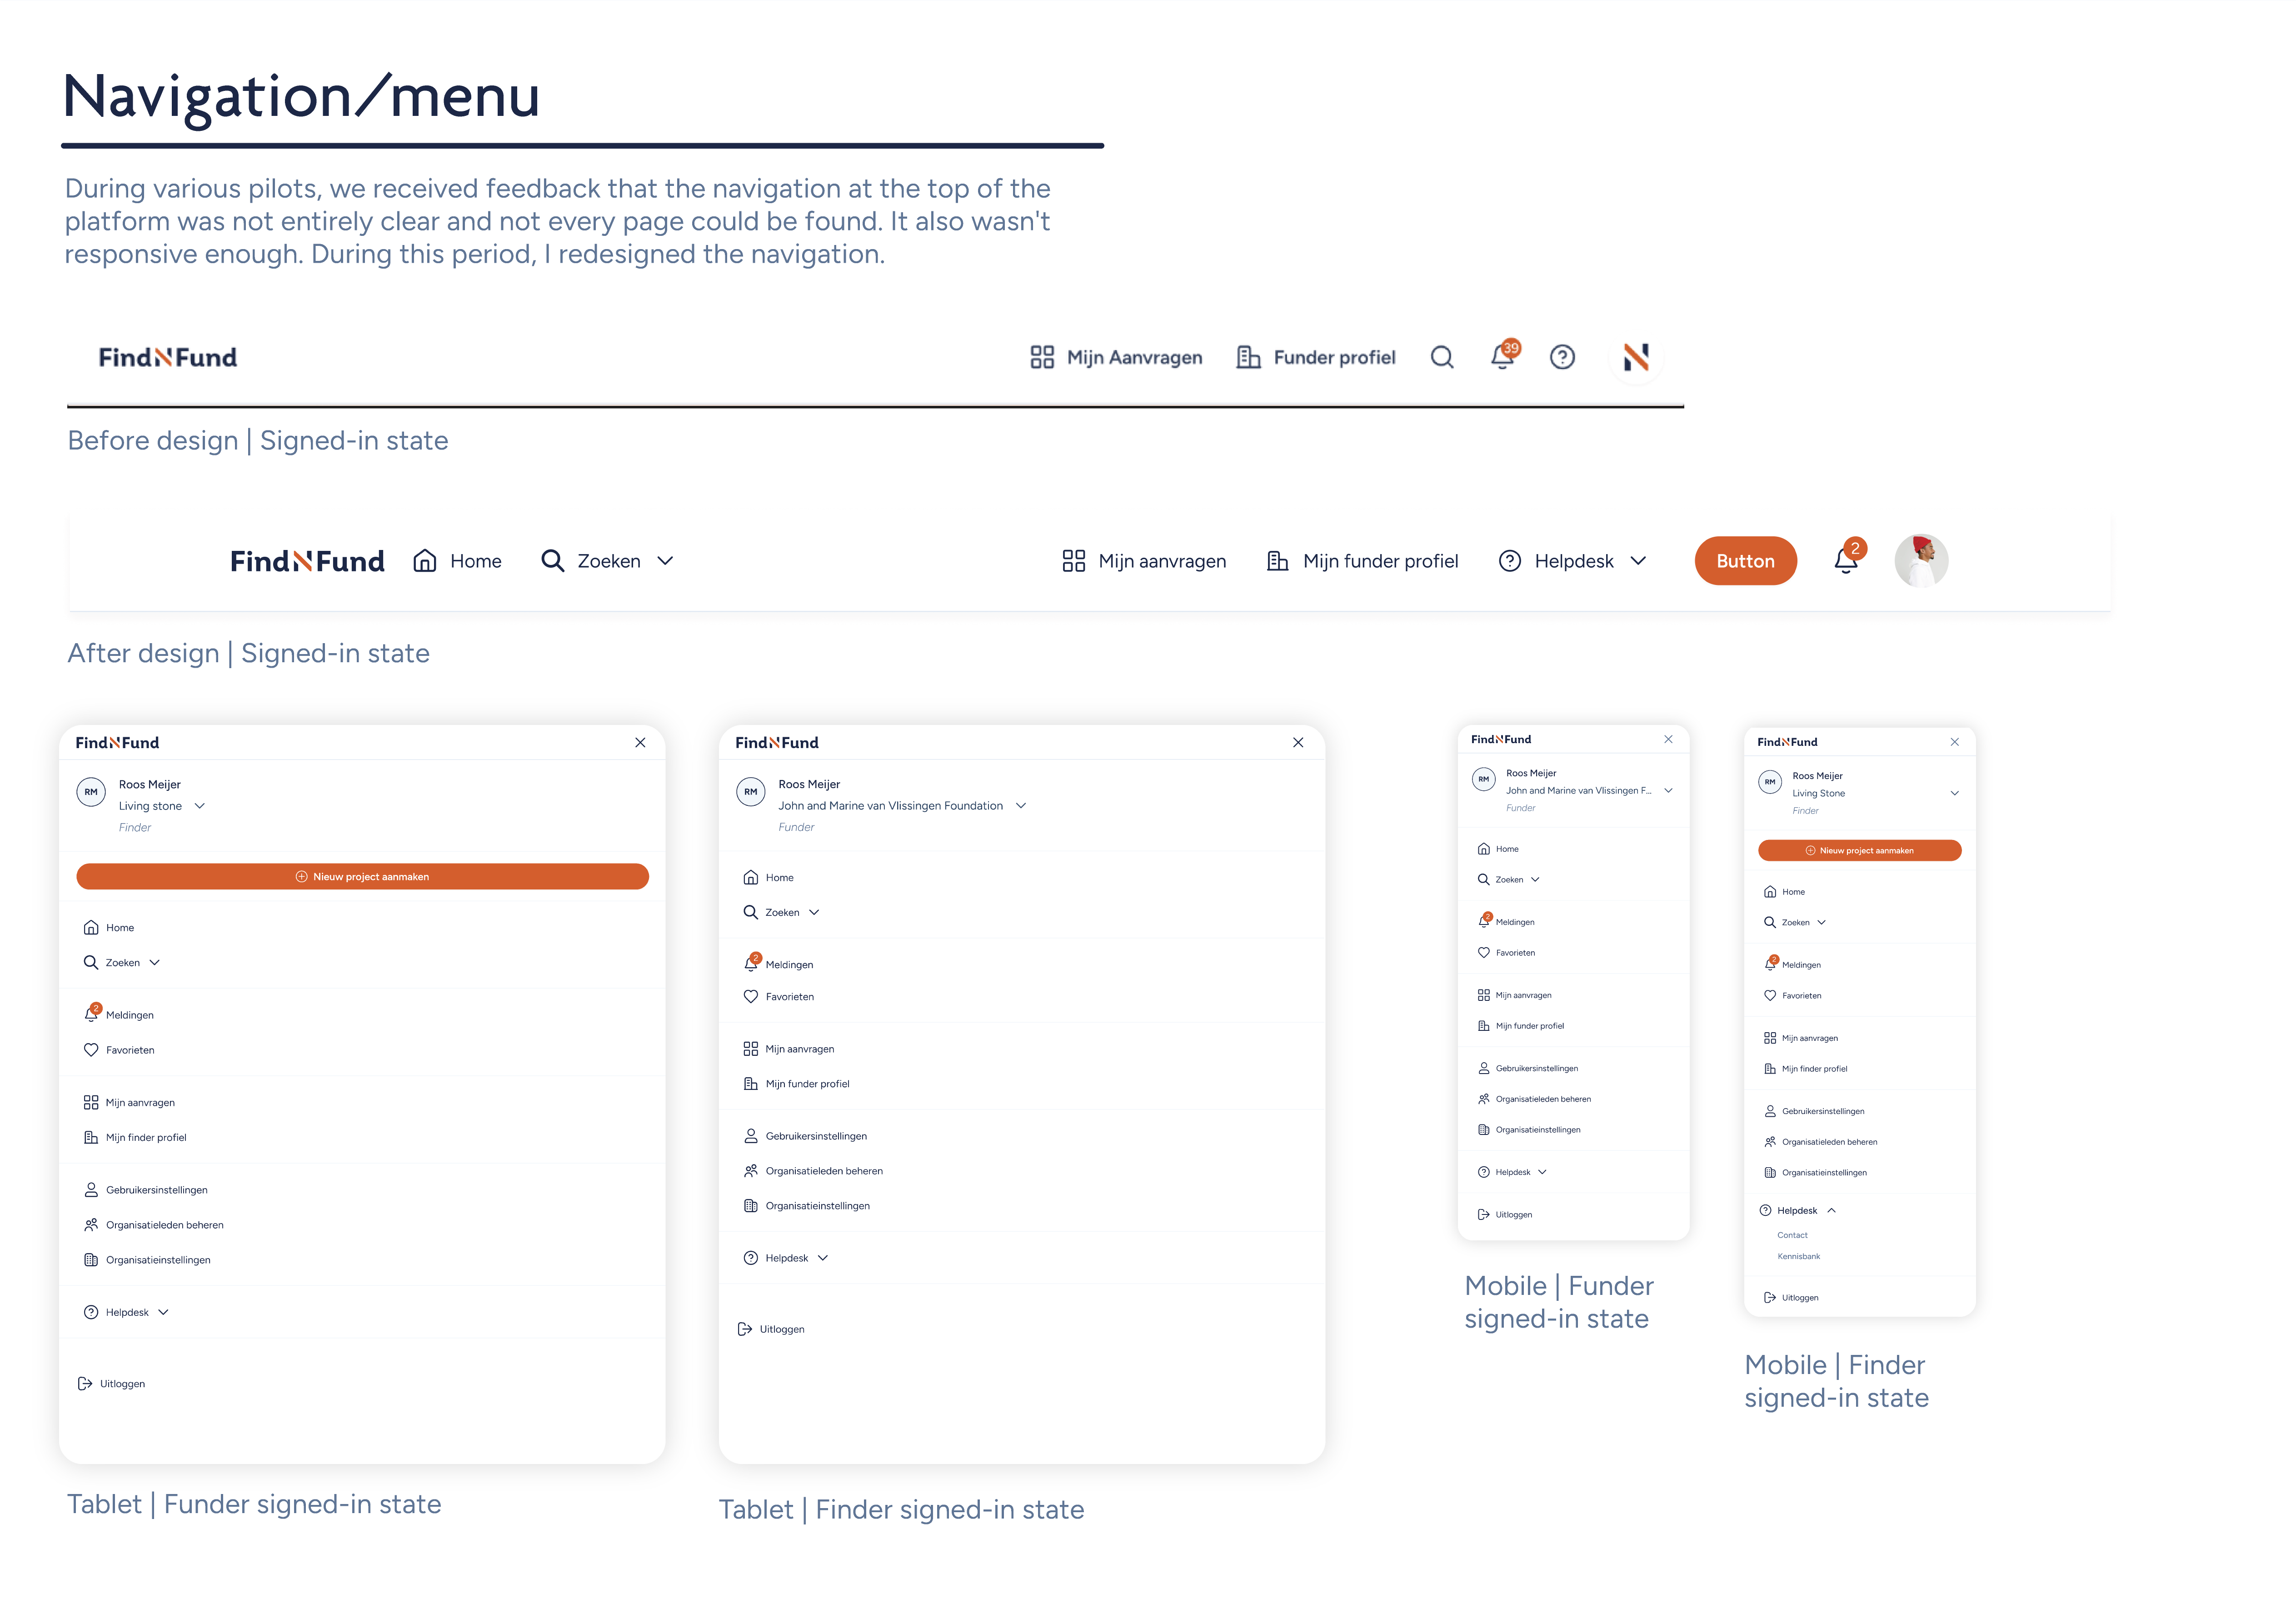2296x1624 pixels.
Task: Select the Home icon in the after-design navbar
Action: click(x=424, y=561)
